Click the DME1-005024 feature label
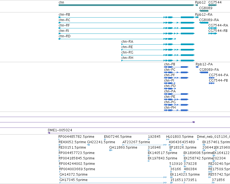 coord(60,130)
